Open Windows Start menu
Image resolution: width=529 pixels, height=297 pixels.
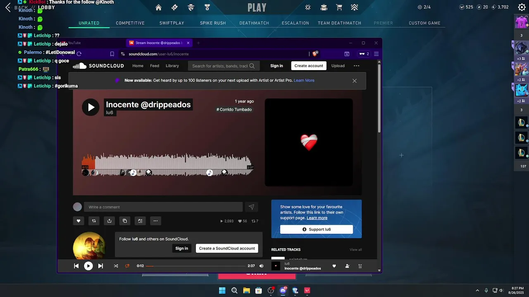coord(222,290)
